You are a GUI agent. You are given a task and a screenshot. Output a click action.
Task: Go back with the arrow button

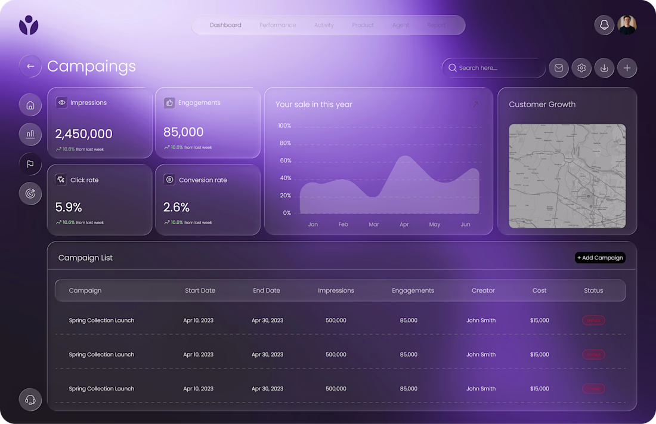click(x=30, y=66)
